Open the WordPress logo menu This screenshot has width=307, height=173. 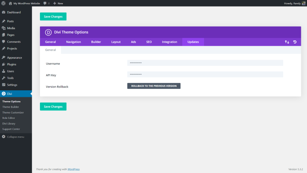pos(3,3)
